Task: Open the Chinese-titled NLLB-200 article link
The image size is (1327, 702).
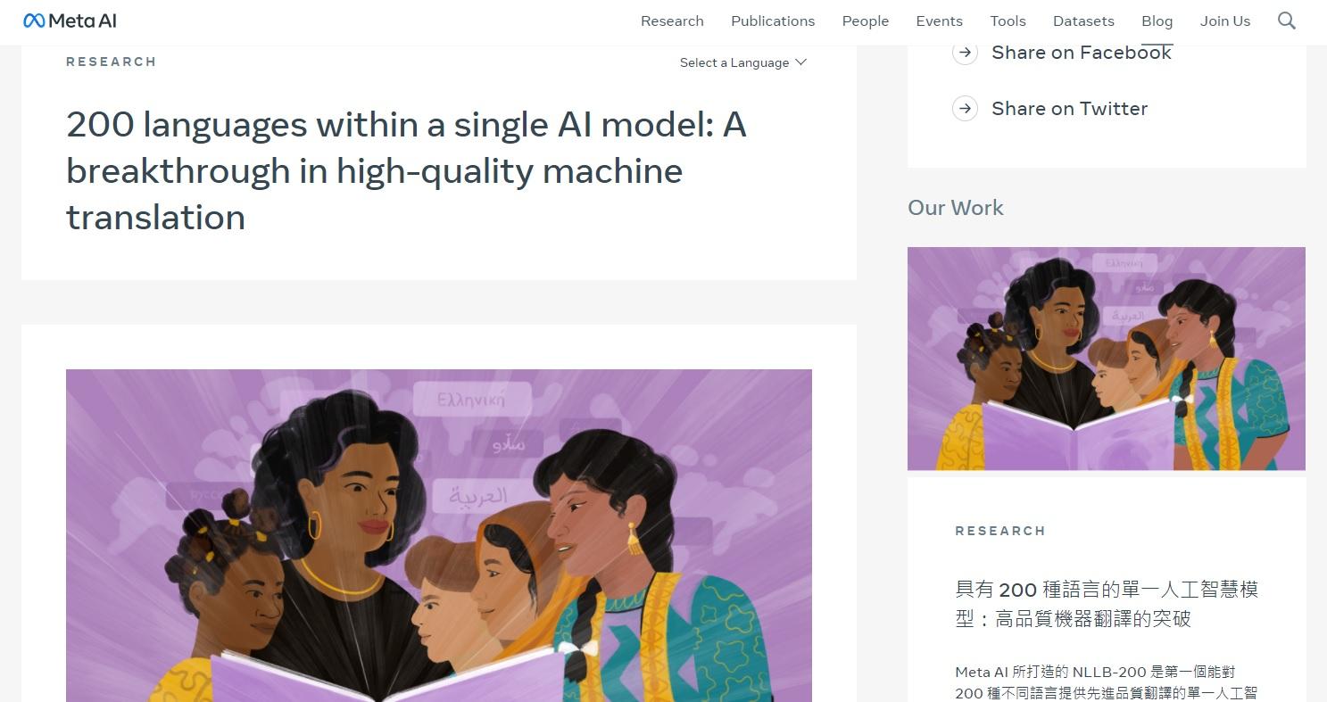Action: pos(1106,604)
